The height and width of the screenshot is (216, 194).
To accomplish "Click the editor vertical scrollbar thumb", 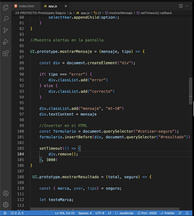I will (x=191, y=91).
